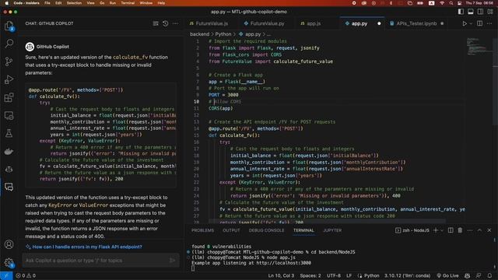Open Source Control view
The width and height of the screenshot is (498, 280).
pyautogui.click(x=9, y=61)
